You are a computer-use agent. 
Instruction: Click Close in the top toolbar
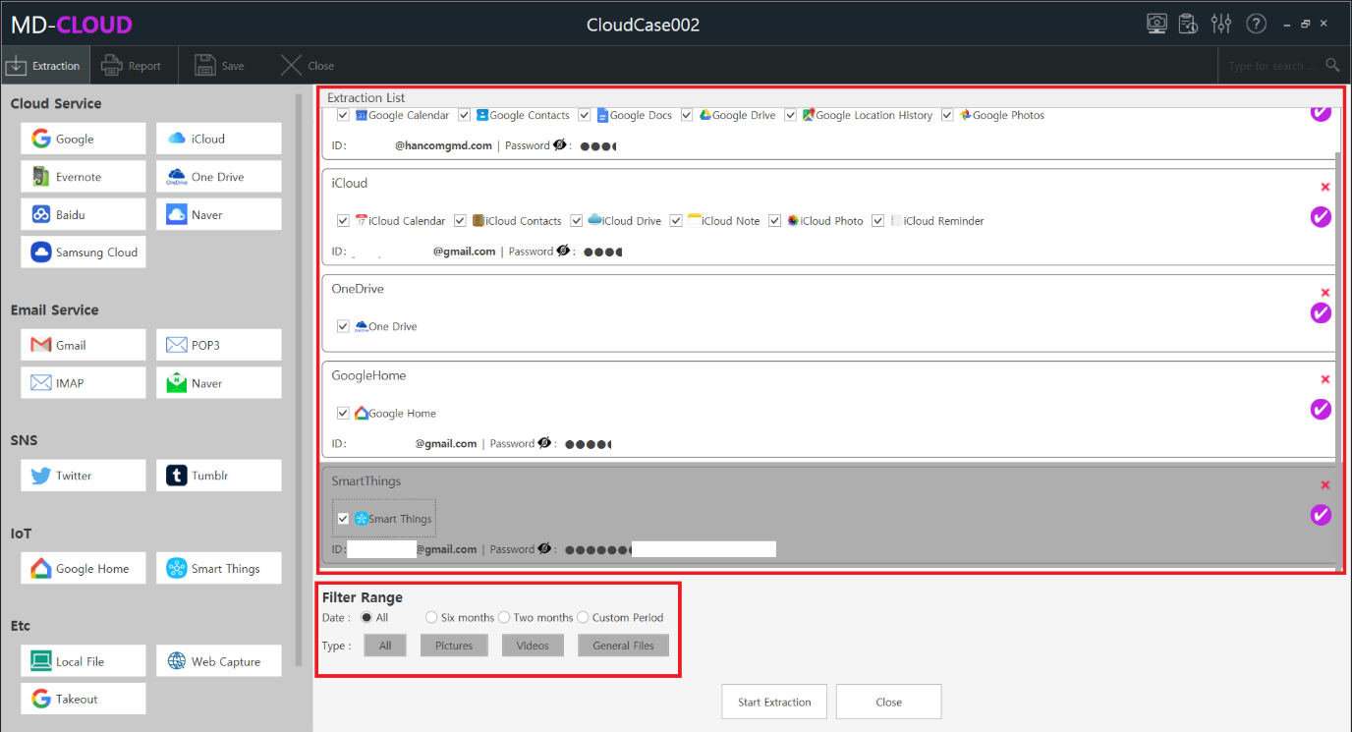pyautogui.click(x=308, y=66)
